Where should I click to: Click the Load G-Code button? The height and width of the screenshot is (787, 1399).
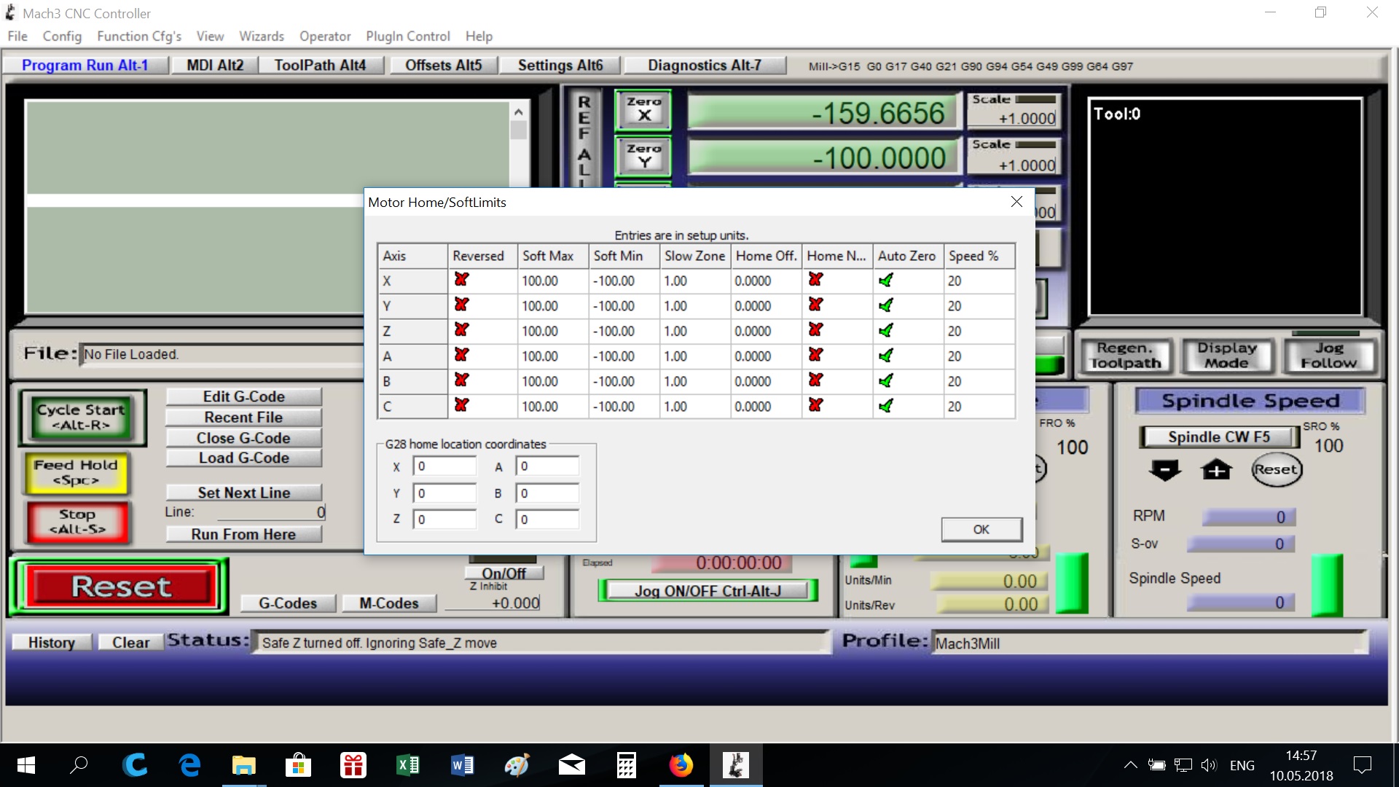tap(243, 458)
